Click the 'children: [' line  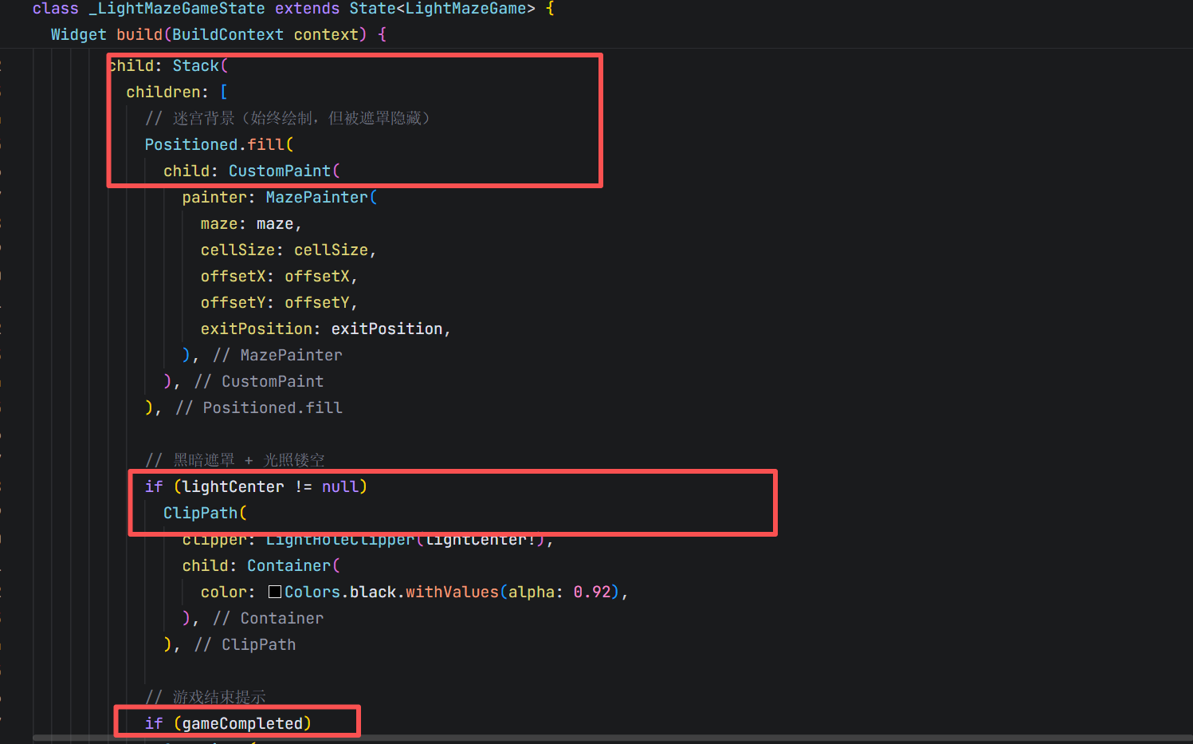coord(177,93)
